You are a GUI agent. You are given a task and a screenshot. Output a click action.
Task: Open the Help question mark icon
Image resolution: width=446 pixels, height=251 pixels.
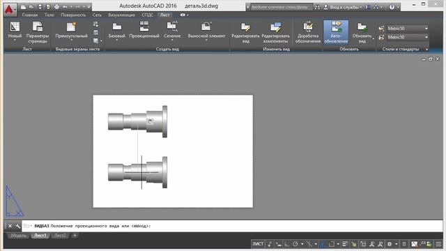(x=392, y=7)
